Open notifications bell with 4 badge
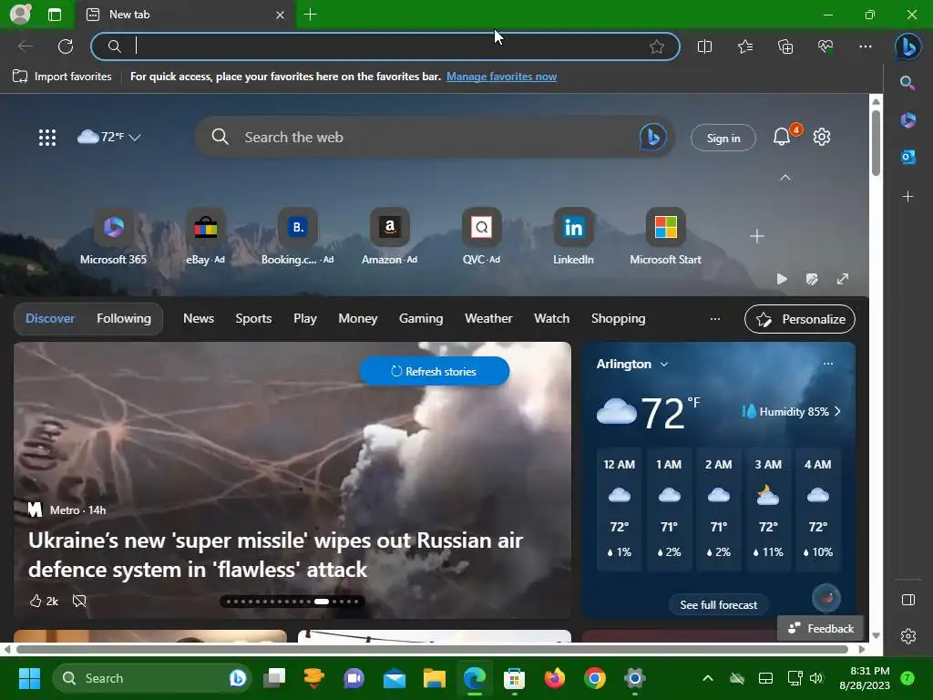The width and height of the screenshot is (933, 700). point(782,137)
